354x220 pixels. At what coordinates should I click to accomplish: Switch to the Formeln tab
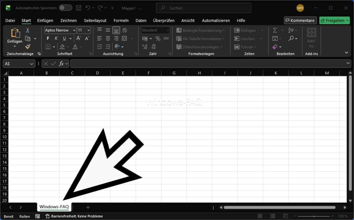click(x=121, y=20)
